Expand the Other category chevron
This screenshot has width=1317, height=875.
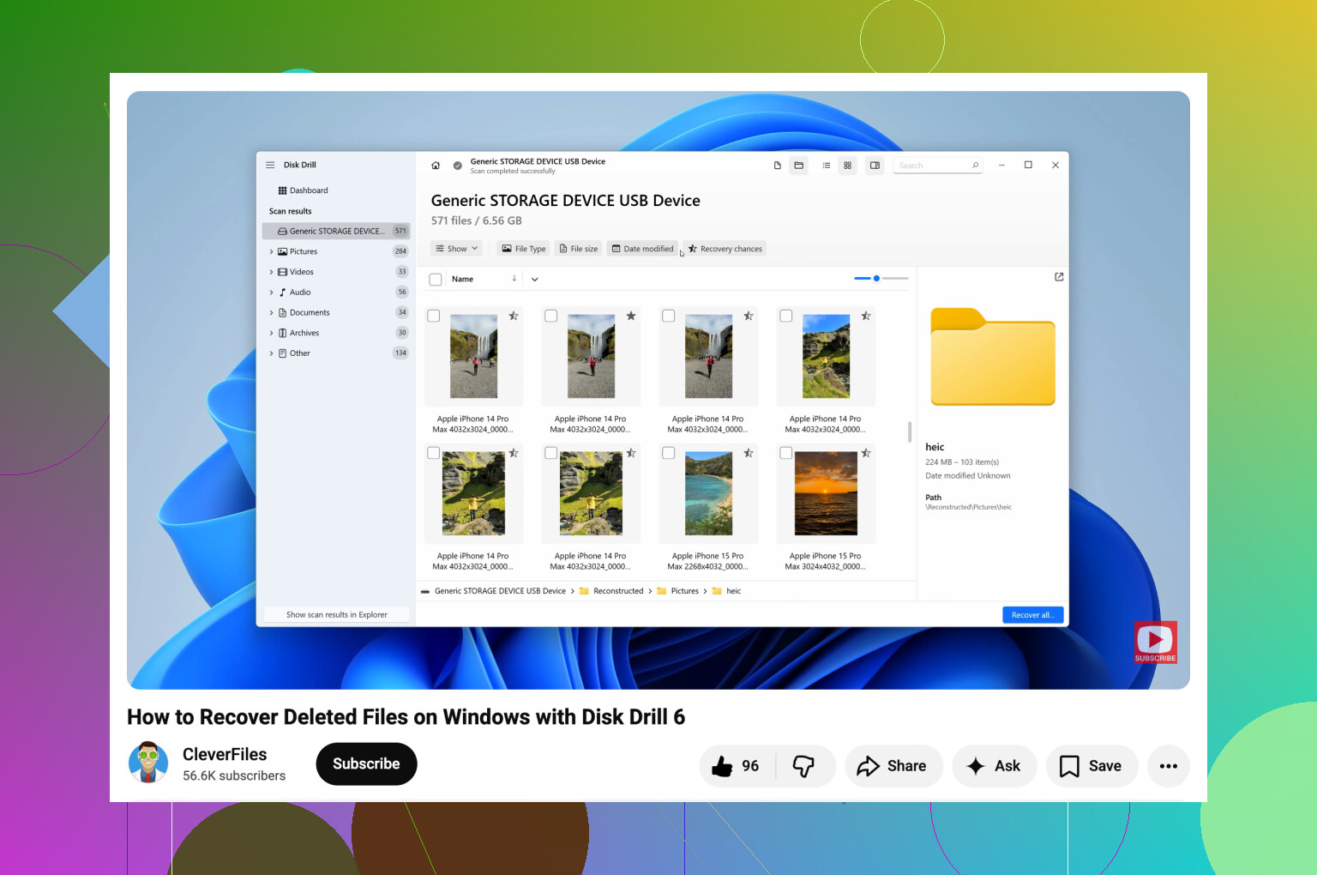pyautogui.click(x=272, y=353)
